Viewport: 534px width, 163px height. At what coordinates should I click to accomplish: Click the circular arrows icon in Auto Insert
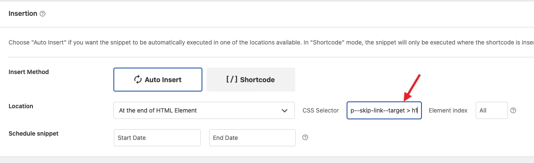click(138, 80)
